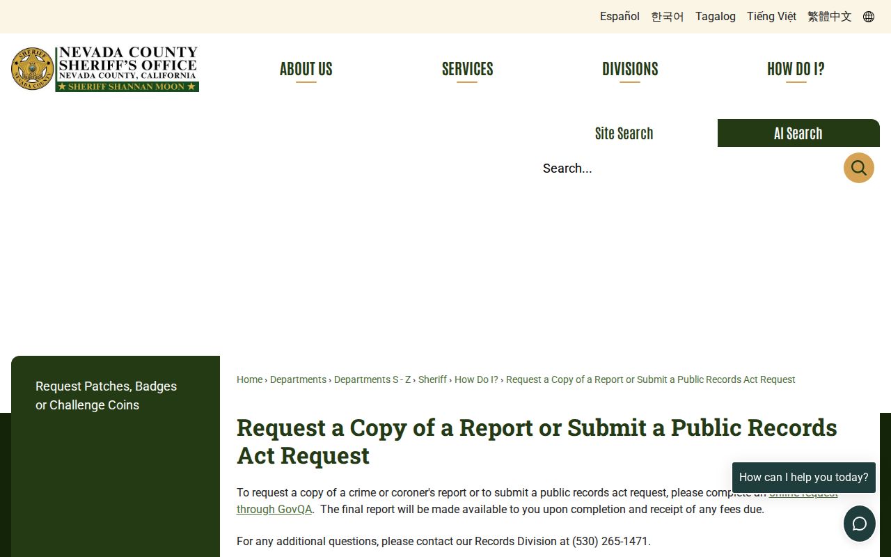Viewport: 891px width, 557px height.
Task: Open the globe language selector icon
Action: (x=869, y=17)
